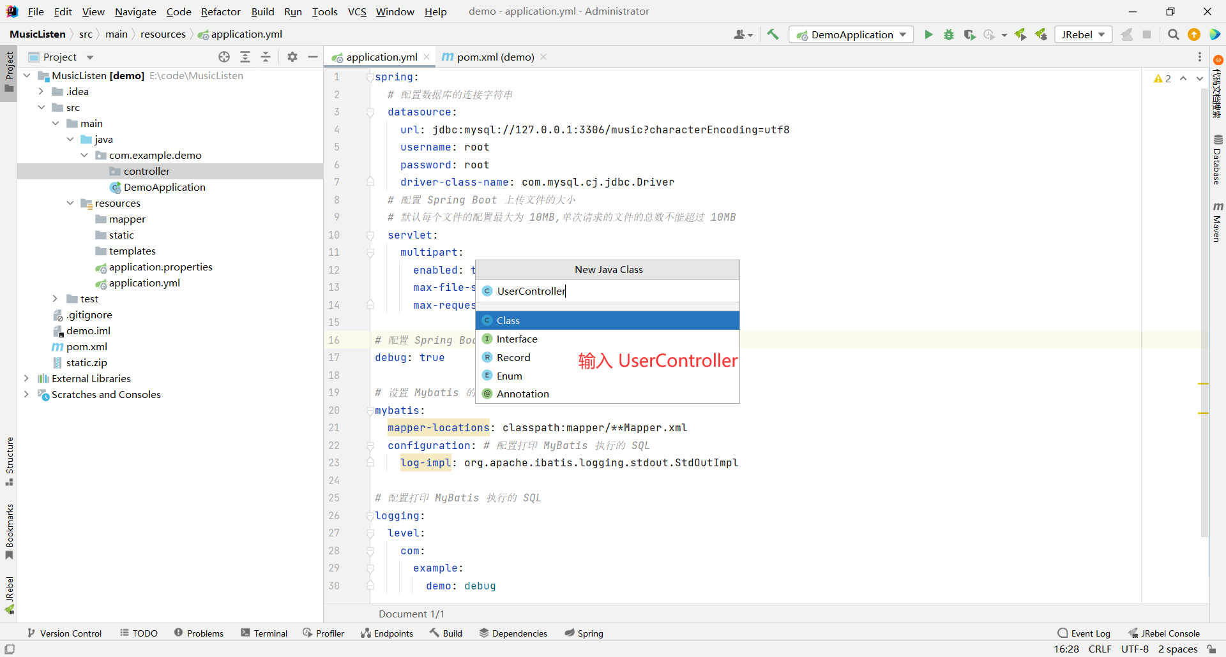Click the class name input field

point(613,291)
